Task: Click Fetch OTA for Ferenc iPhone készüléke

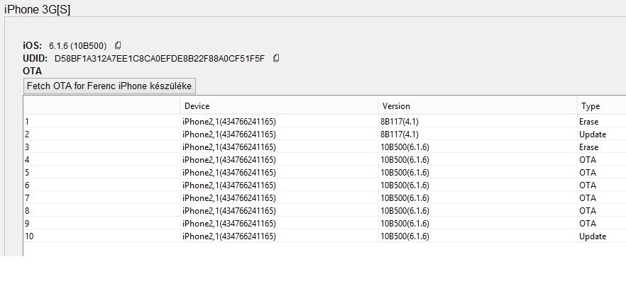Action: pos(109,86)
